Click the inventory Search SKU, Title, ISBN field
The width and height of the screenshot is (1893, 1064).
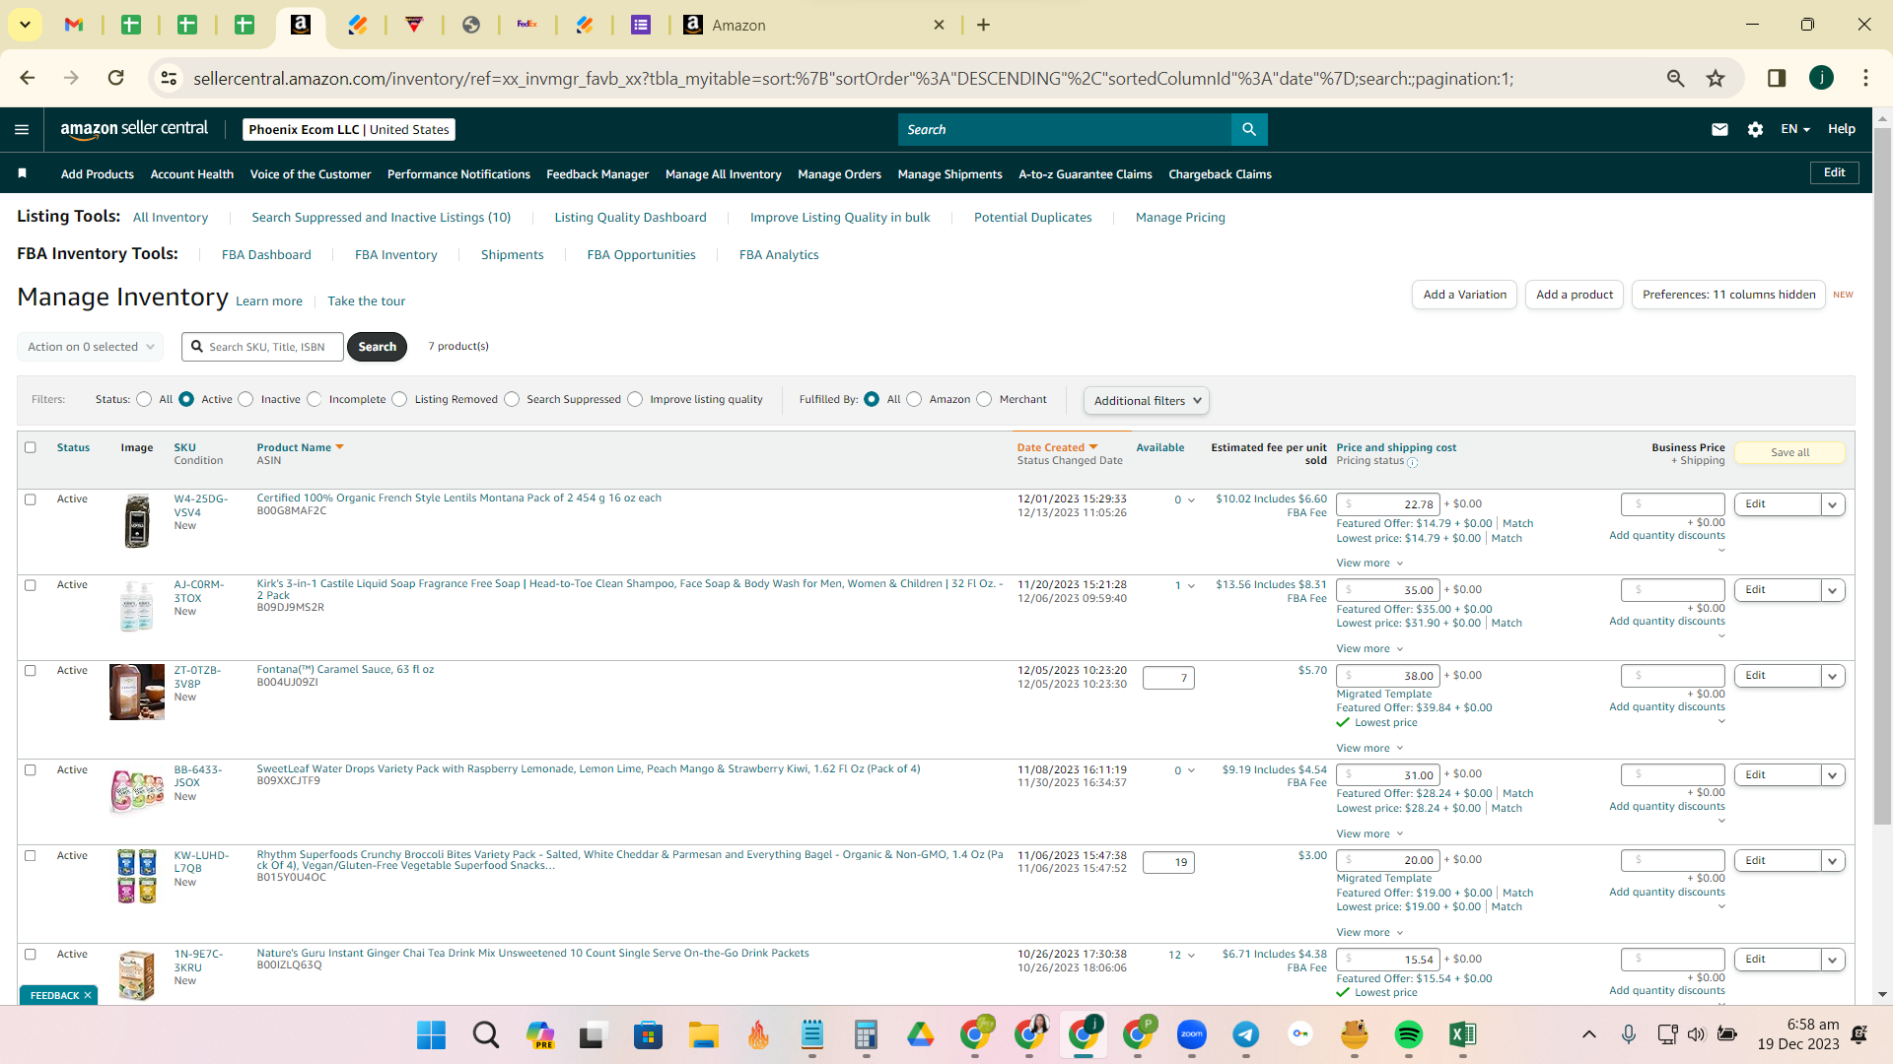[262, 347]
